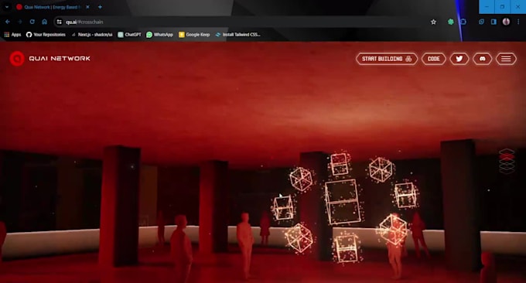Image resolution: width=526 pixels, height=283 pixels.
Task: Click the stacked layers section indicator
Action: [507, 161]
